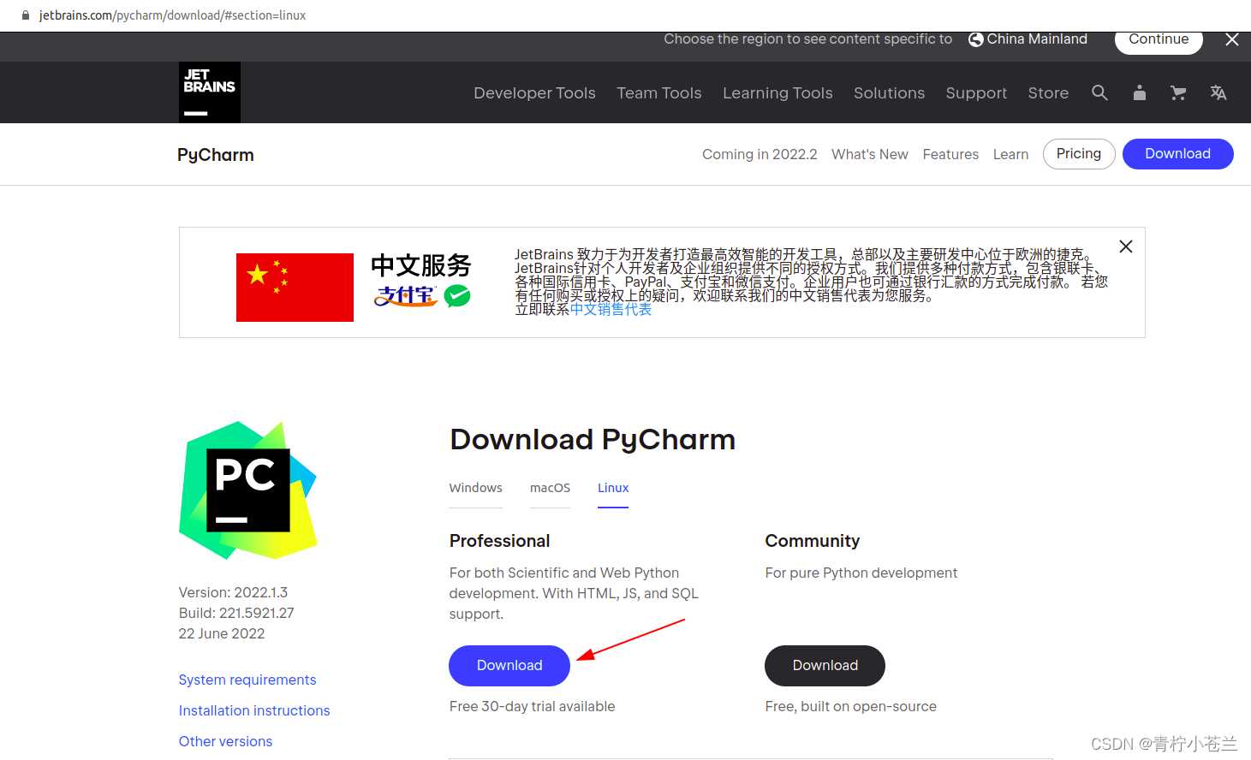Click the text Version: 2022.1.3
The width and height of the screenshot is (1251, 760).
(x=233, y=592)
